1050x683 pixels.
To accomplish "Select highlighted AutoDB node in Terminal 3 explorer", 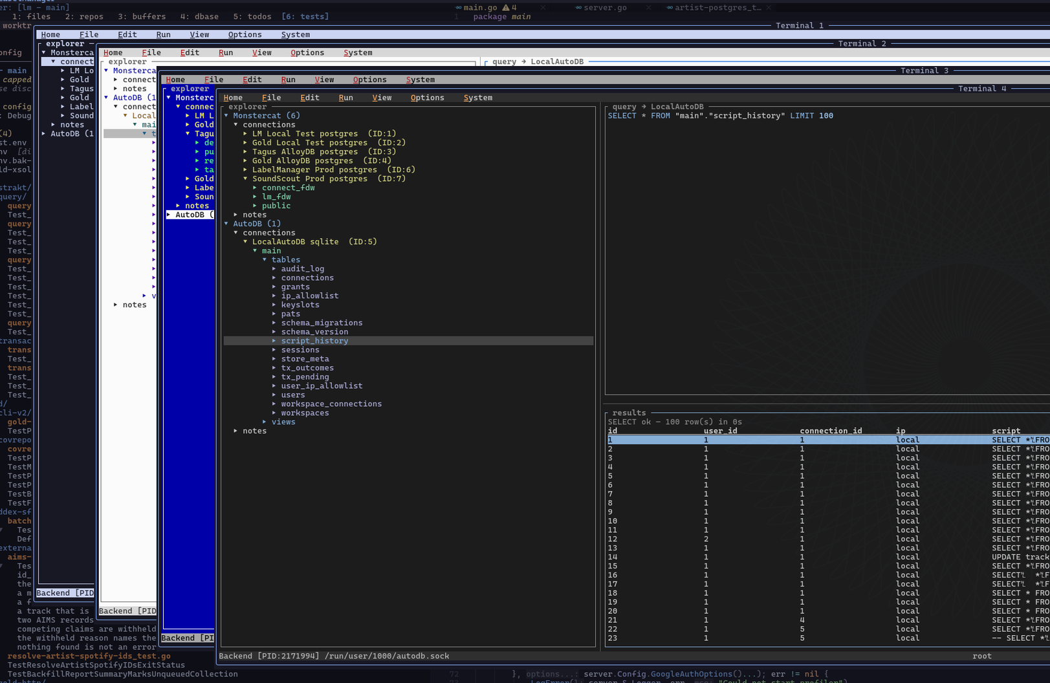I will (190, 215).
